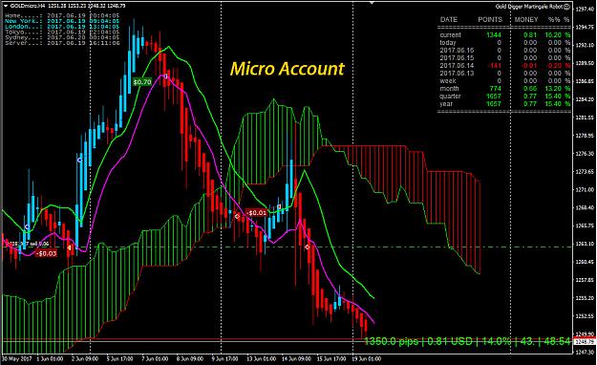Image resolution: width=597 pixels, height=365 pixels.
Task: Click the 'quarter' row label
Action: tap(450, 96)
